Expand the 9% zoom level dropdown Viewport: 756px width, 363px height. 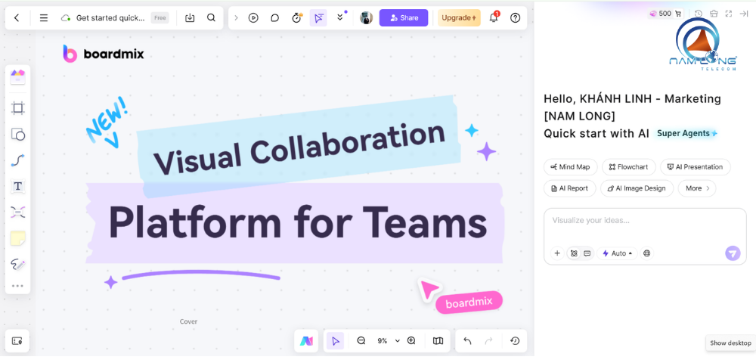click(387, 341)
